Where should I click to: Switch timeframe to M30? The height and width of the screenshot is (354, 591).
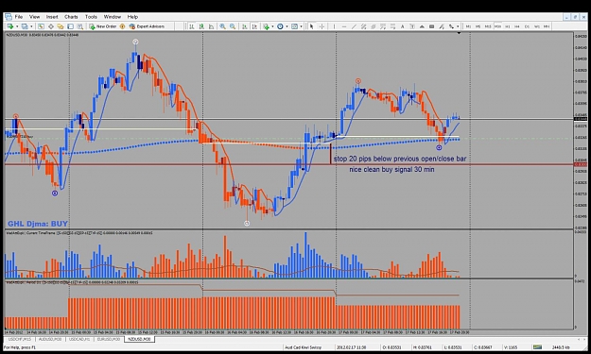point(497,26)
